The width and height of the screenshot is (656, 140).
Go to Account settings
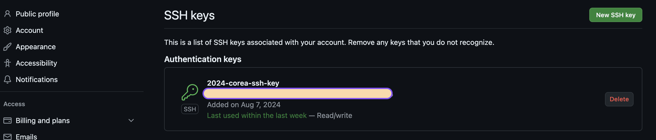pyautogui.click(x=29, y=30)
